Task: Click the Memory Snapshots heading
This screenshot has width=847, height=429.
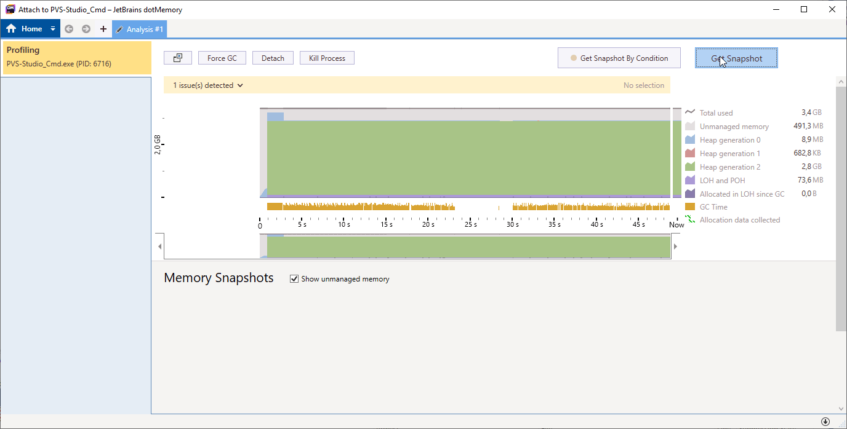Action: 219,278
